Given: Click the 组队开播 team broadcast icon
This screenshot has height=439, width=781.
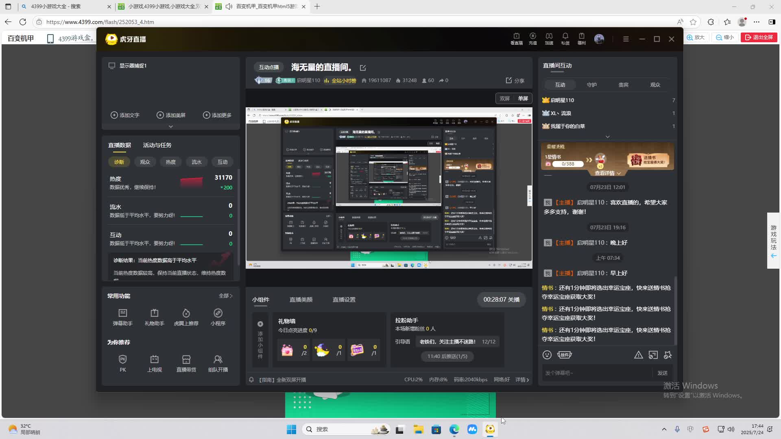Looking at the screenshot, I should pos(218,360).
